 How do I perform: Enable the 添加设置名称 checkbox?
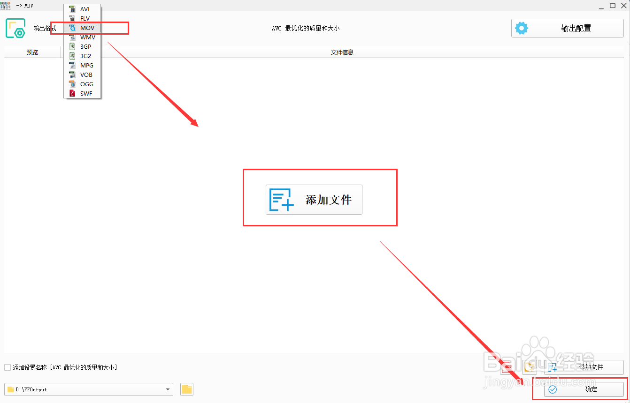(7, 367)
